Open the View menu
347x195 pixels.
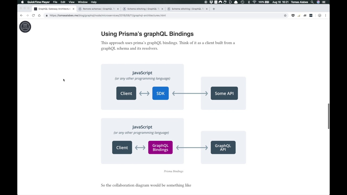point(72,2)
